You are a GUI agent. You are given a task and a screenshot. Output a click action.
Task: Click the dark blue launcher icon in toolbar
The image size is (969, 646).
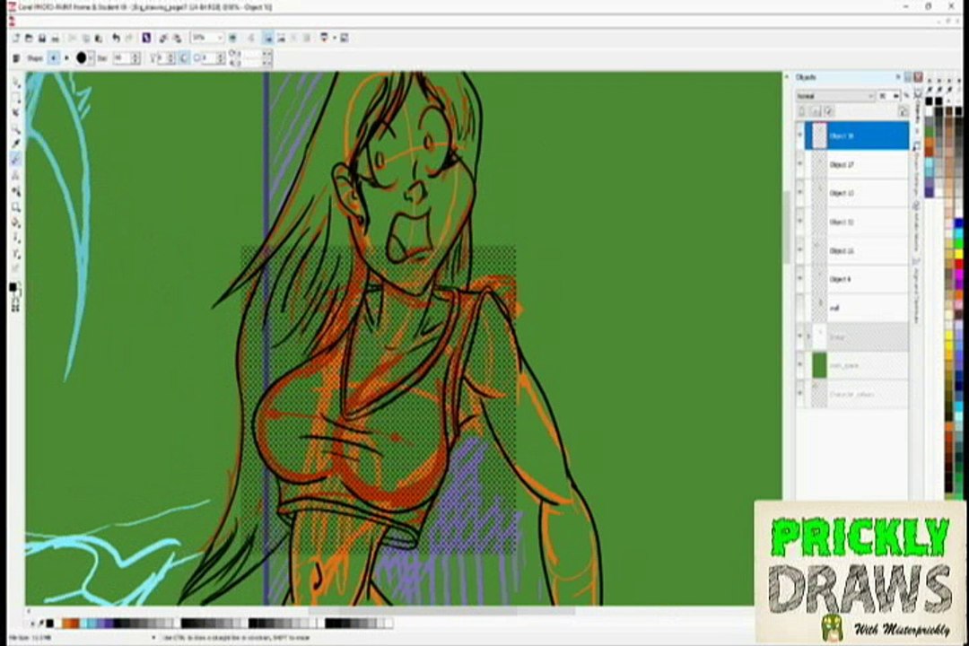coord(146,39)
